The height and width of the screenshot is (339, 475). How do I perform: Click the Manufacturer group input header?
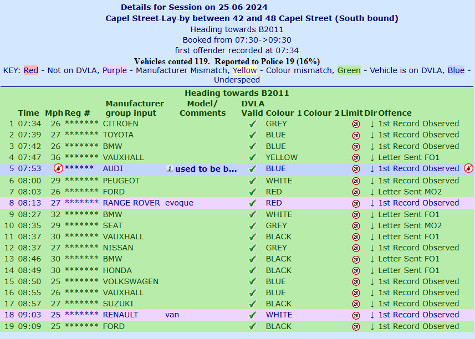tap(135, 109)
